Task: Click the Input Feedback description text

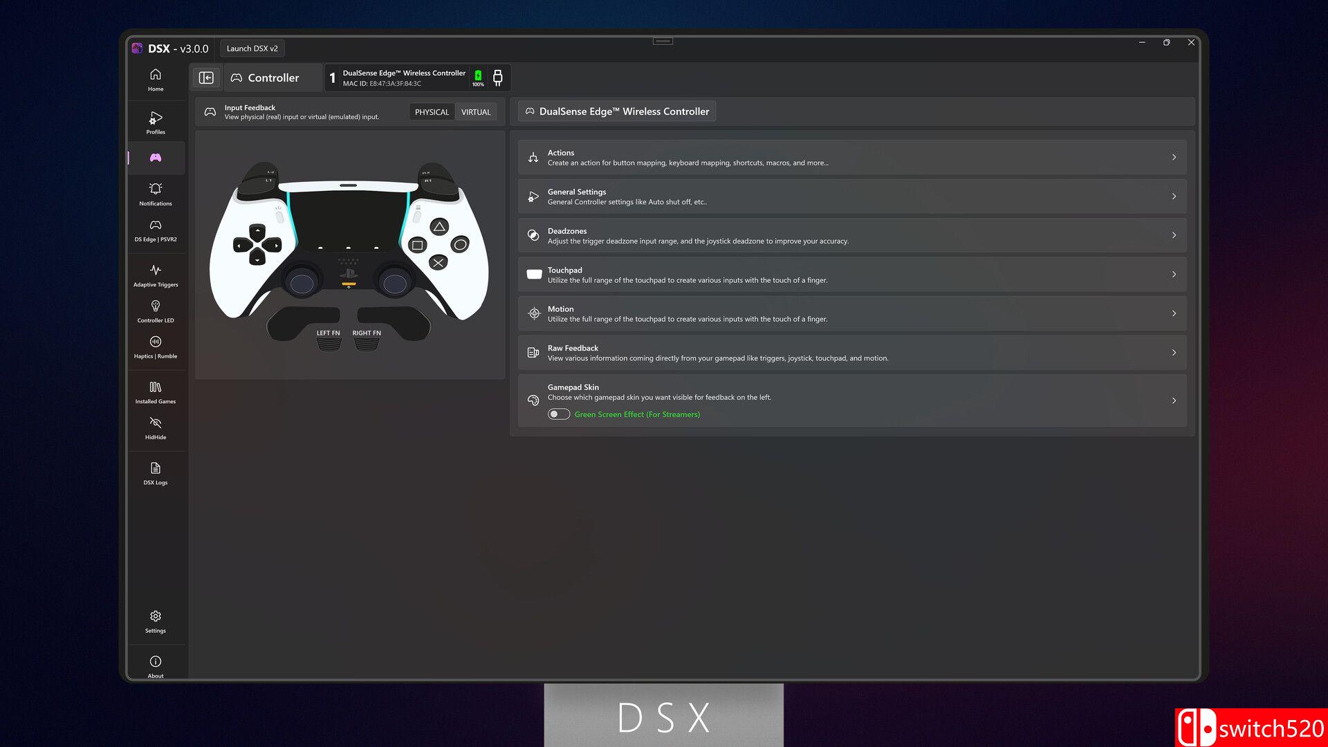Action: [x=302, y=117]
